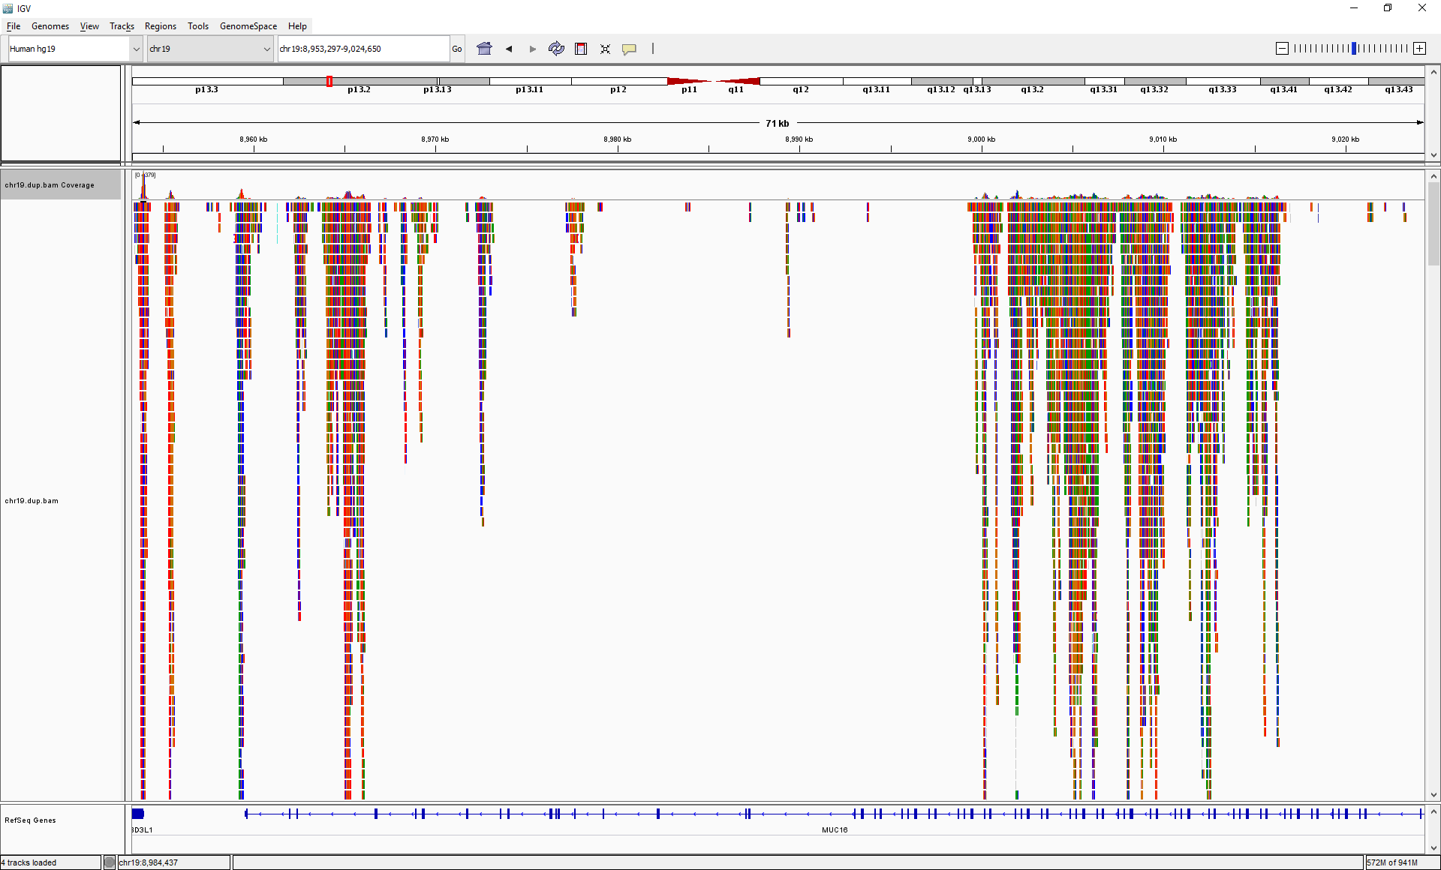Open the GenomeSpace menu
The width and height of the screenshot is (1441, 870).
[248, 25]
